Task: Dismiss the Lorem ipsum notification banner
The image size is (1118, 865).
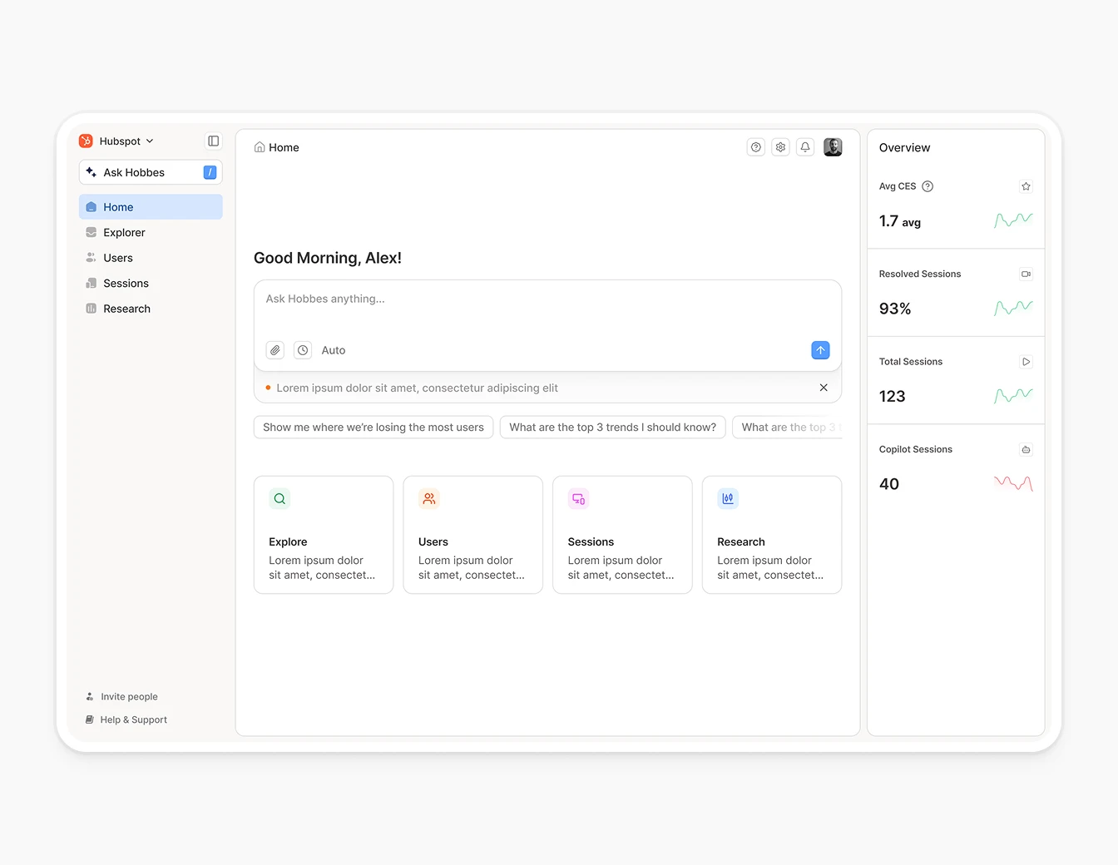Action: (824, 388)
